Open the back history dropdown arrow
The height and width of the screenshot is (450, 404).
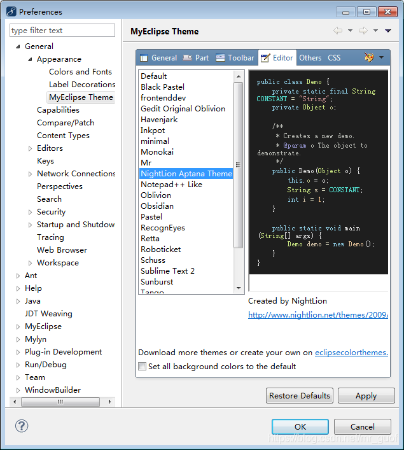[350, 31]
